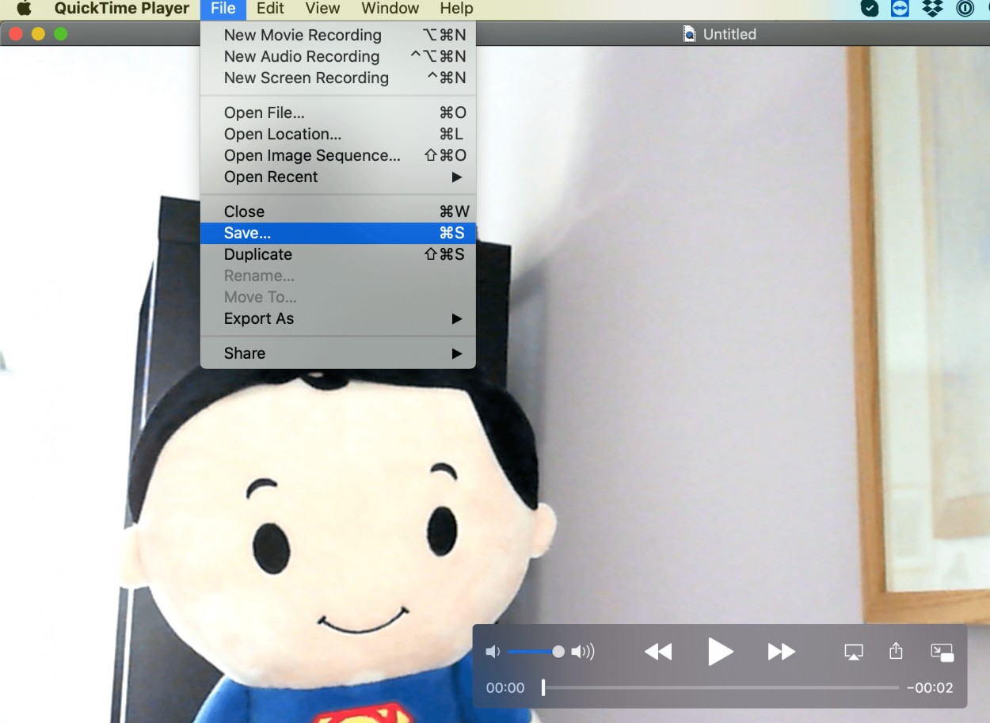The image size is (990, 723).
Task: Enter full screen with the green button
Action: [60, 34]
